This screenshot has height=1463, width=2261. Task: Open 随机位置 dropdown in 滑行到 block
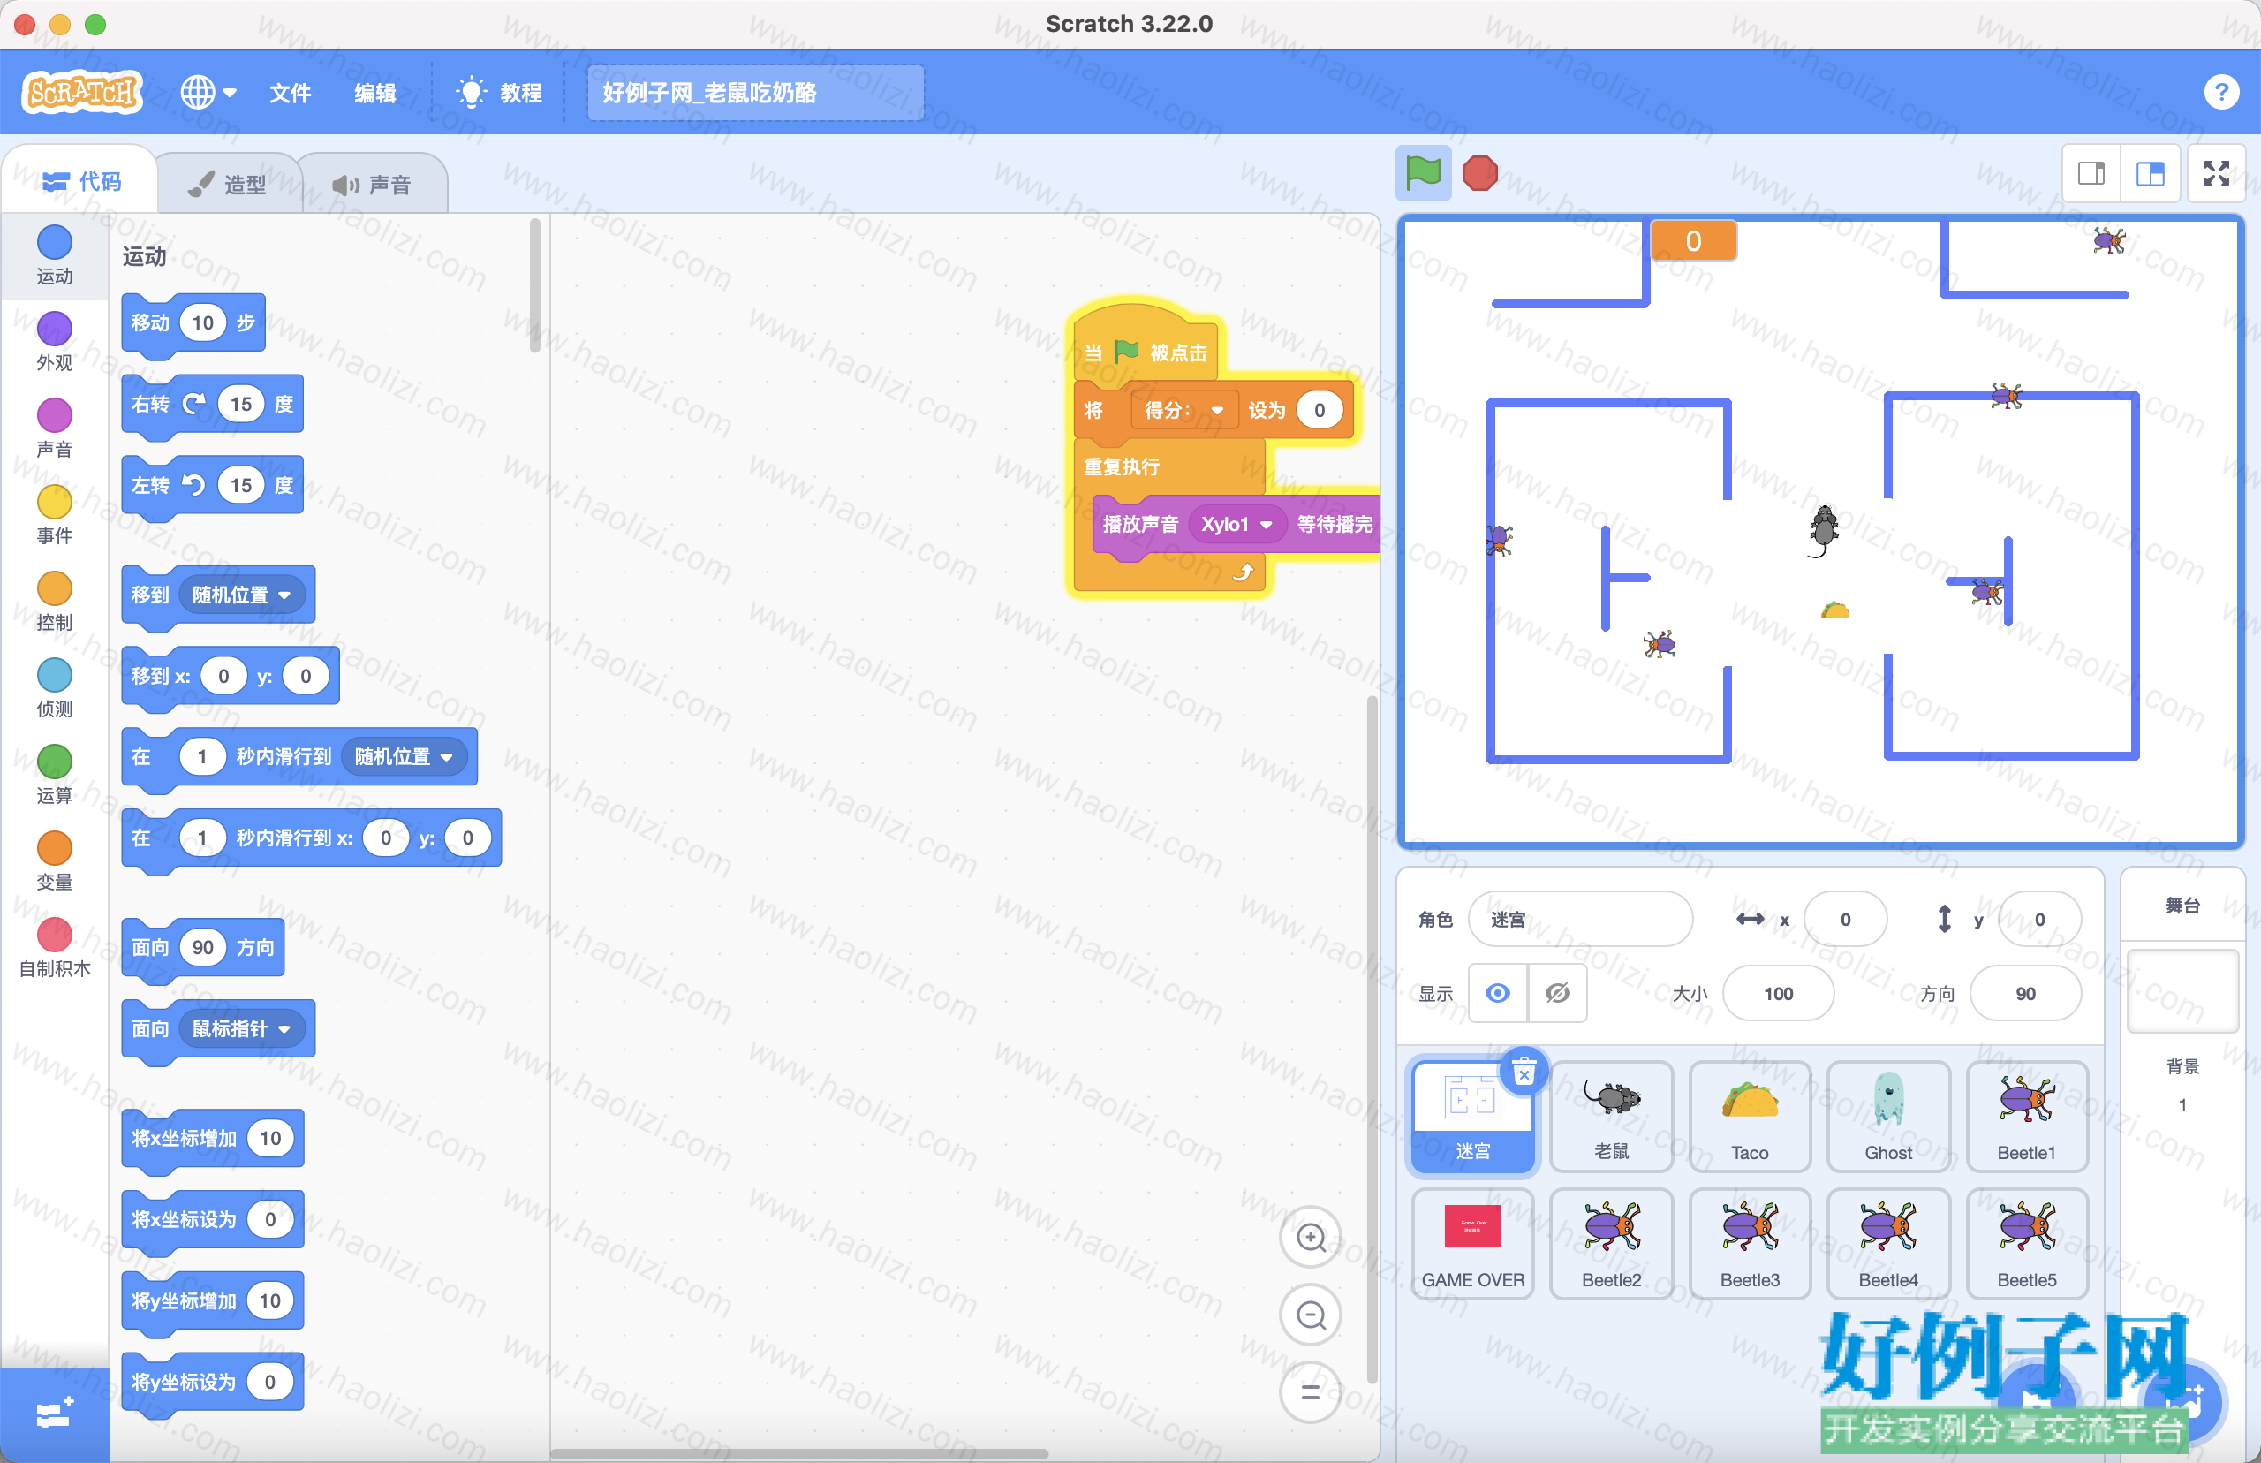[x=404, y=756]
